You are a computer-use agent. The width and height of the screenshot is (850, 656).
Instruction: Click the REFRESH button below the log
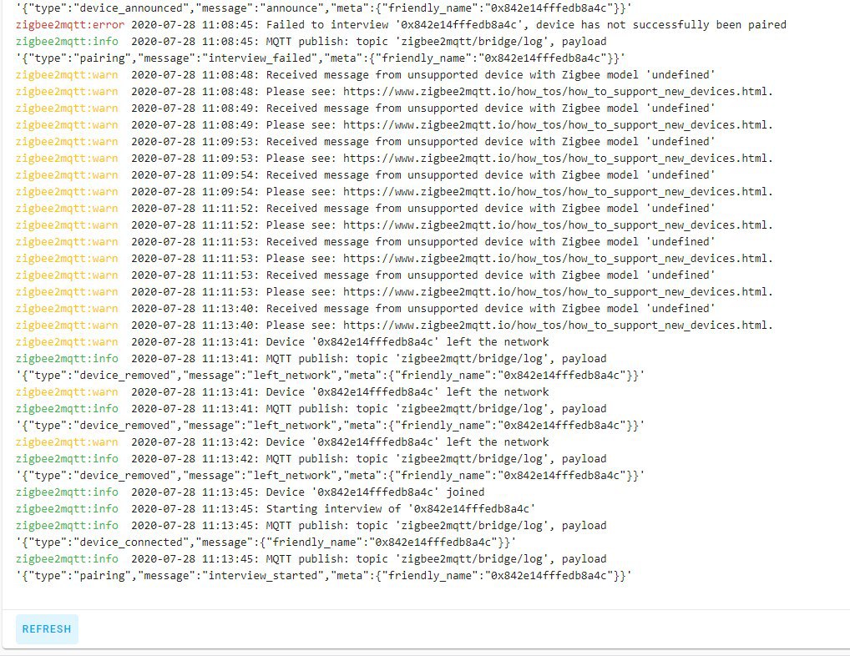(47, 629)
